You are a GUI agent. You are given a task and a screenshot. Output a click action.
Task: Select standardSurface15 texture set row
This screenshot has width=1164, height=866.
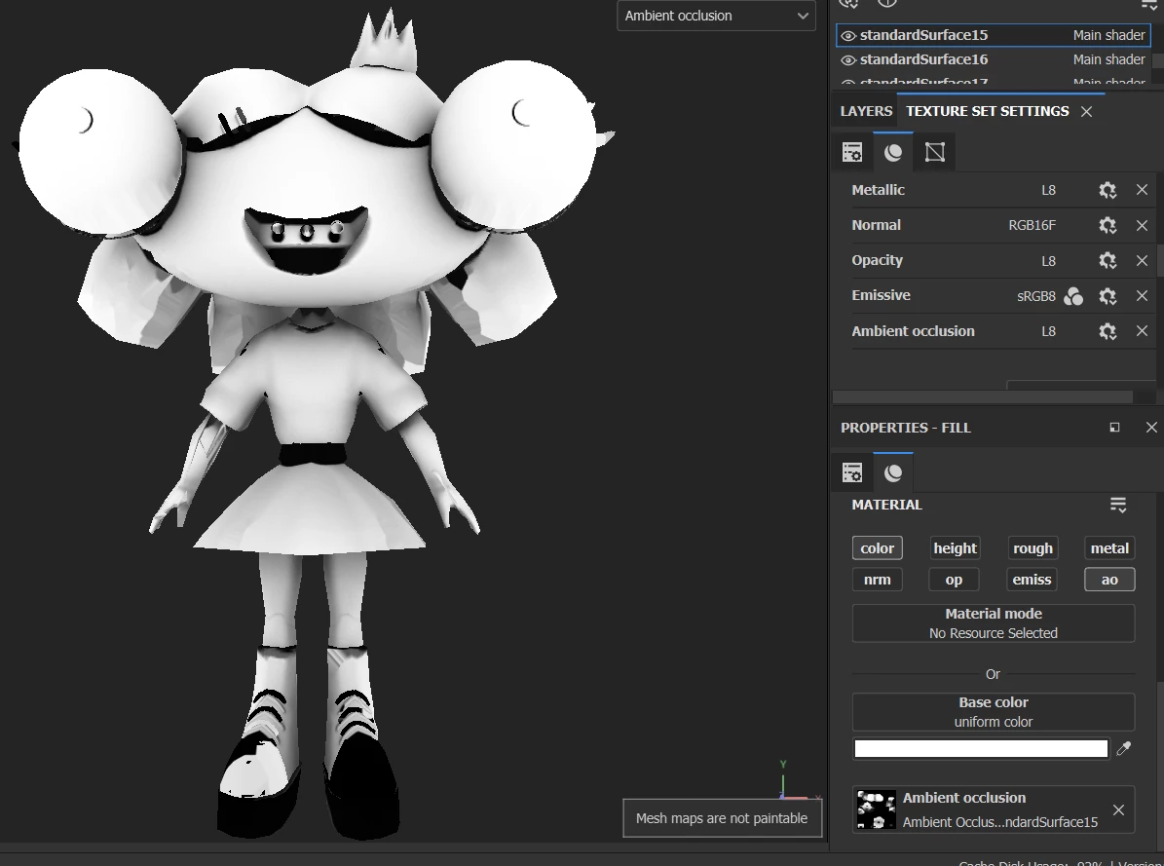click(x=994, y=35)
